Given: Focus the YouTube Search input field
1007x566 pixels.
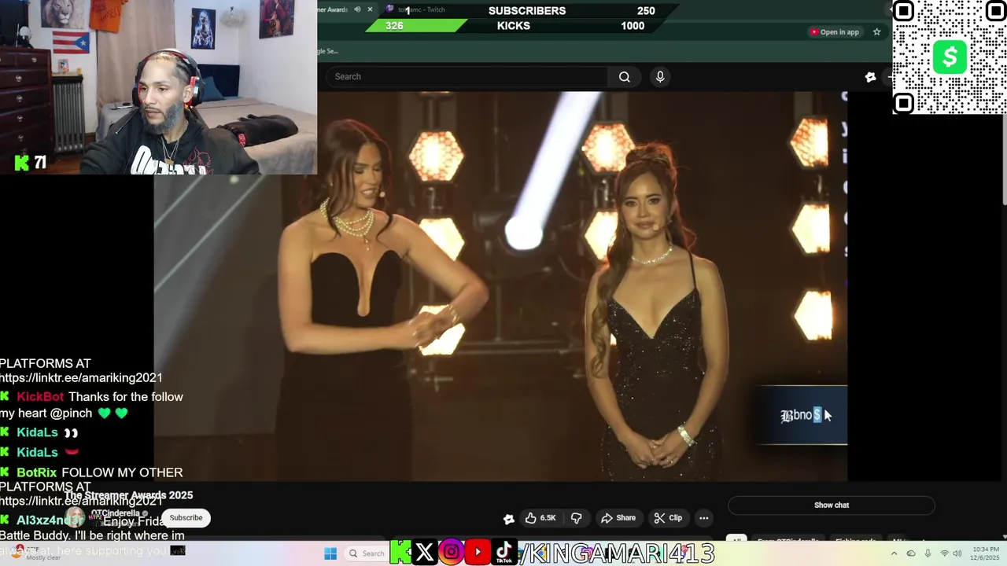Looking at the screenshot, I should point(467,76).
